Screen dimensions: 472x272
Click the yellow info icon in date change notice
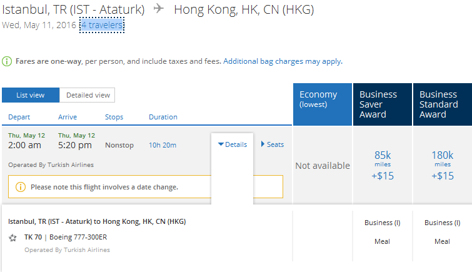click(20, 187)
